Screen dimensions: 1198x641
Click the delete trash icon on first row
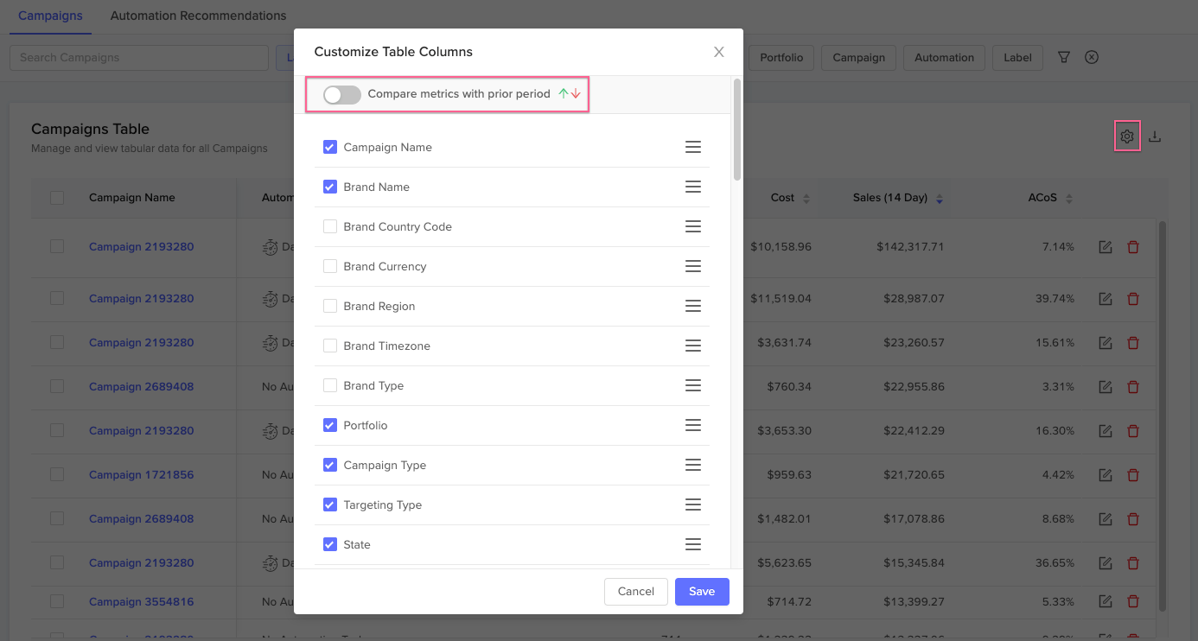coord(1133,246)
